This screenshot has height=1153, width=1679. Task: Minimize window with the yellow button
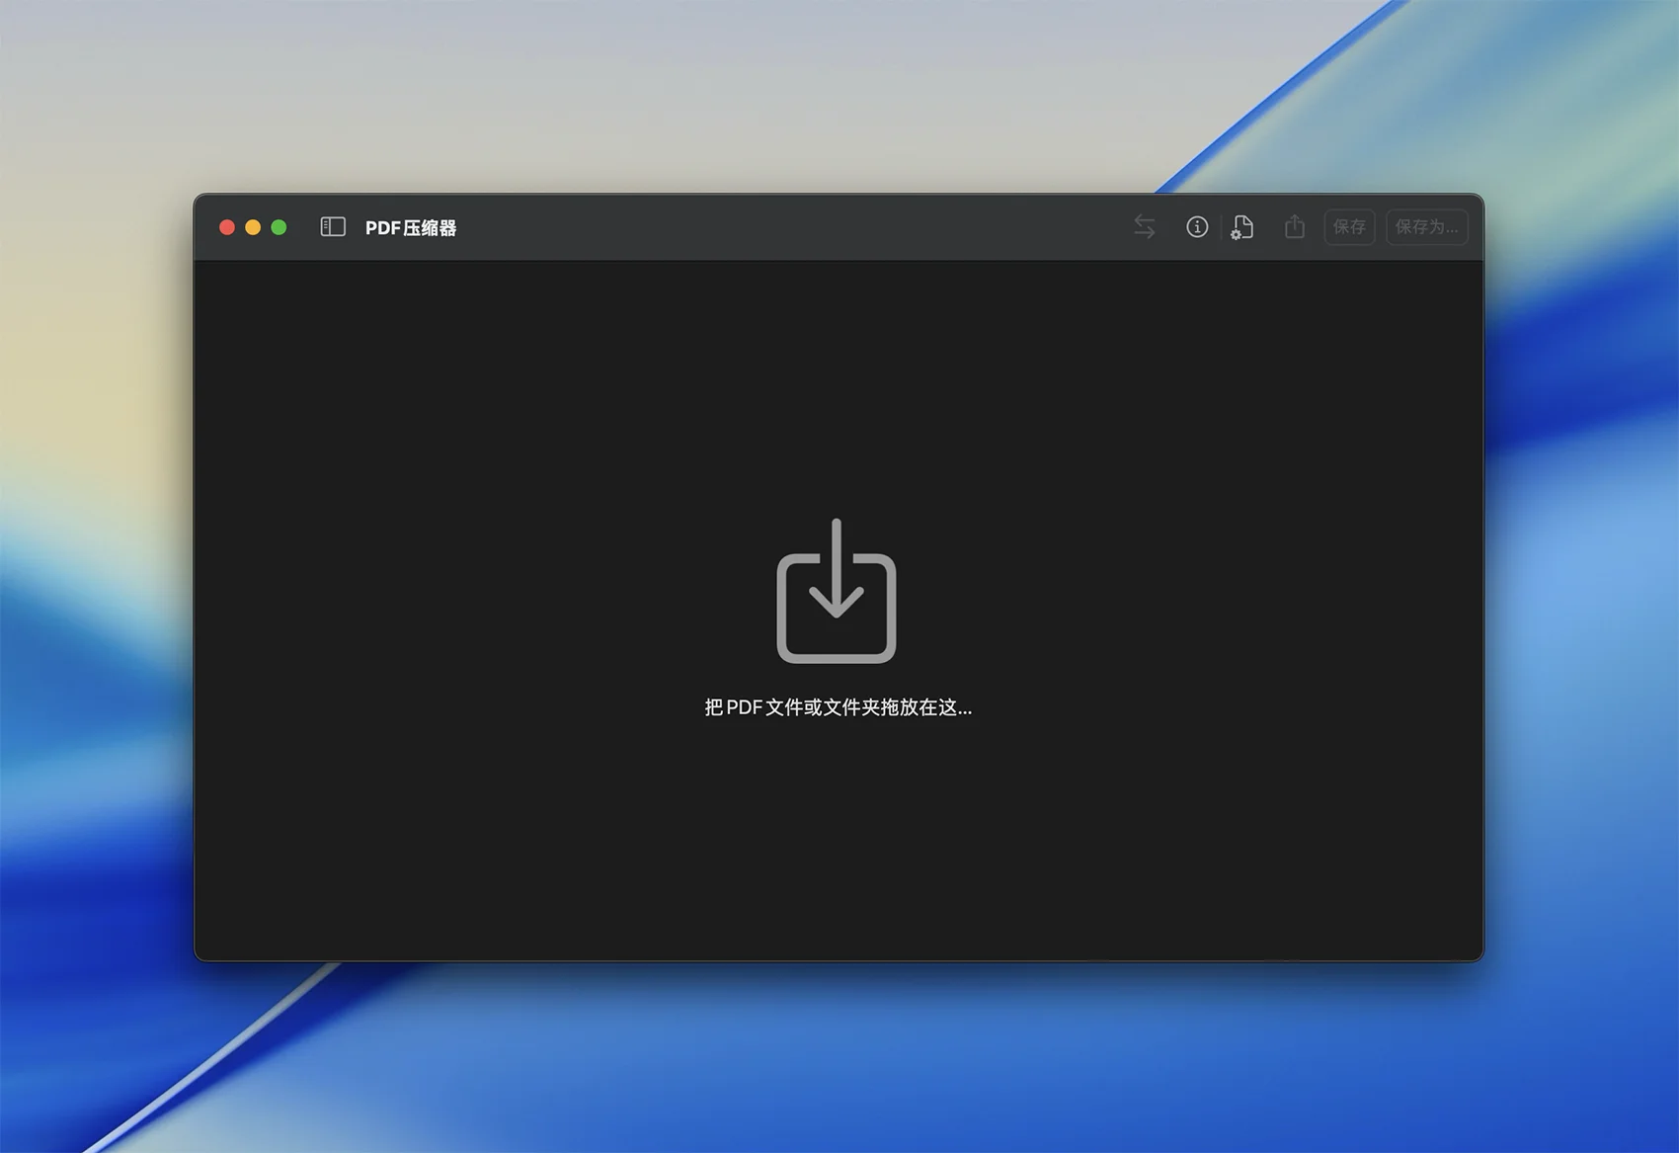(253, 227)
